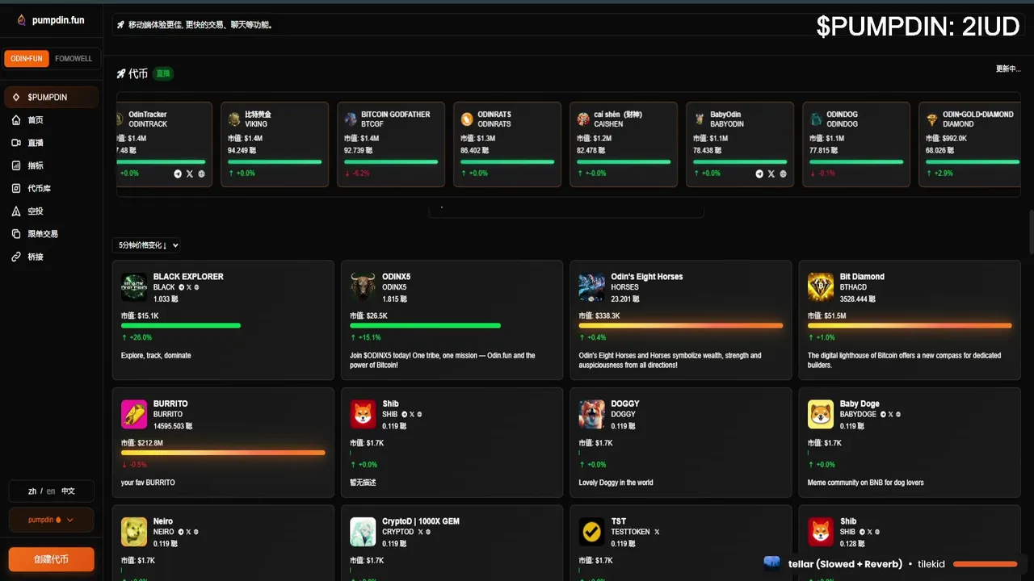The width and height of the screenshot is (1034, 581).
Task: Open the ODINDOG token card
Action: click(857, 144)
